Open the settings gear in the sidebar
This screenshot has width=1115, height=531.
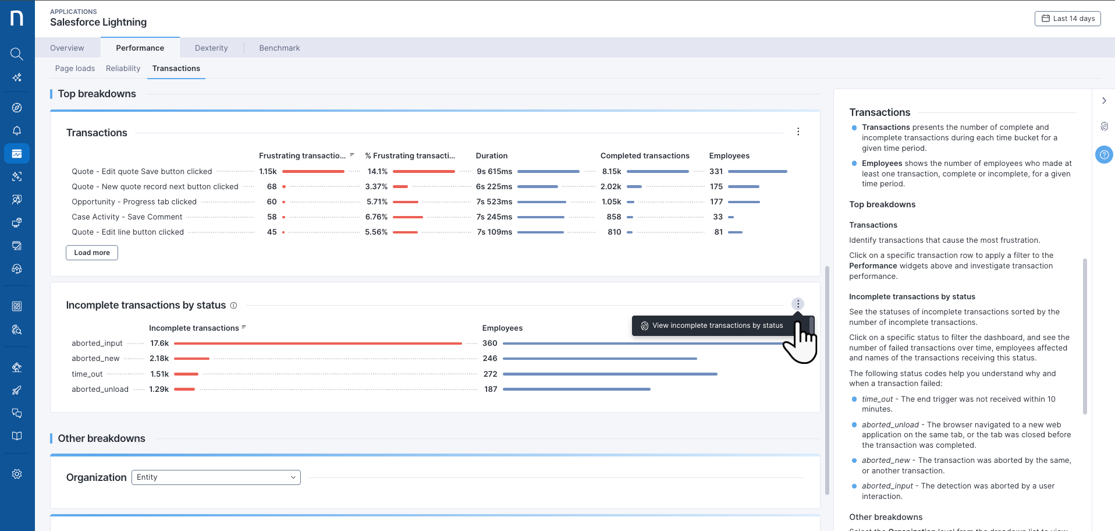17,474
